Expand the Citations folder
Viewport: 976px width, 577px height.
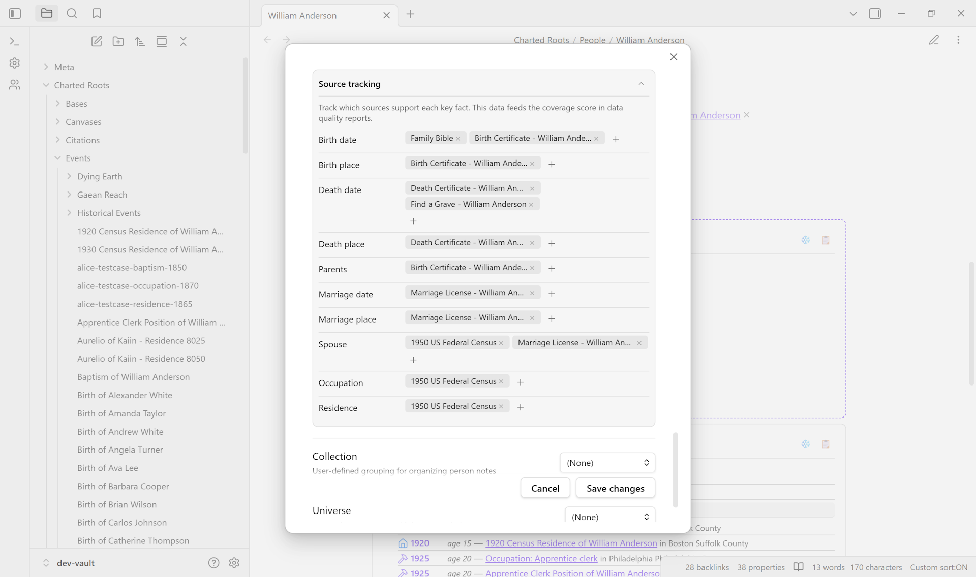point(57,140)
